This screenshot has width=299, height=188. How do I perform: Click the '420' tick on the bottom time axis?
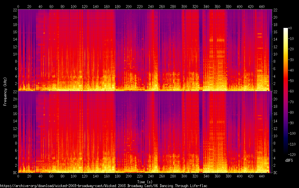pyautogui.click(x=251, y=176)
